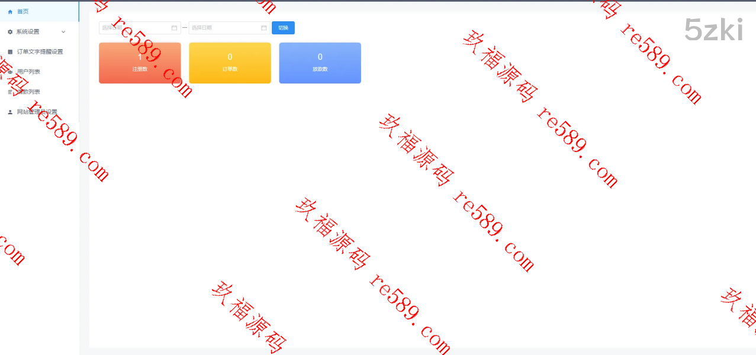Click the list icon beside 借款列表
Viewport: 756px width, 355px height.
click(x=10, y=92)
